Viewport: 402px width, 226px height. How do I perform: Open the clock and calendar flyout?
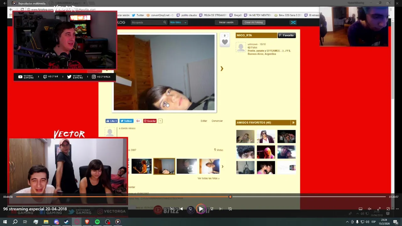(x=384, y=222)
